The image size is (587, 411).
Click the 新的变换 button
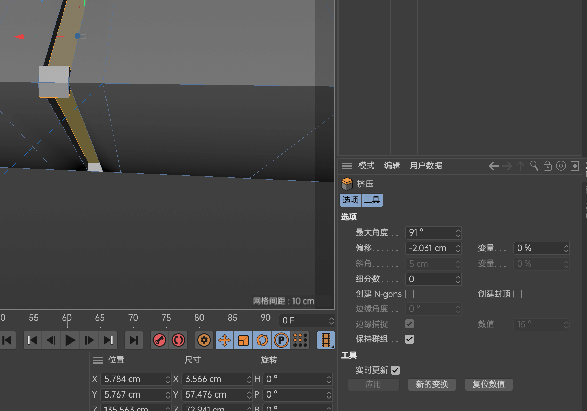point(432,384)
